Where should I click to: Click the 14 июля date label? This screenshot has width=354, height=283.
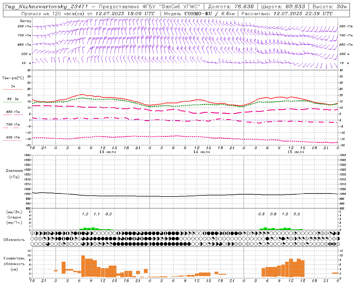tap(202, 152)
